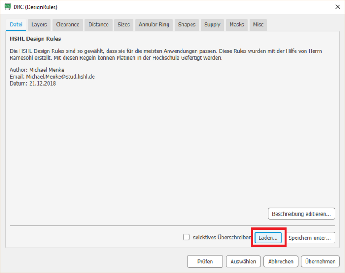Switch to the Supply tab
Screen dimensions: 345x273
click(x=212, y=25)
